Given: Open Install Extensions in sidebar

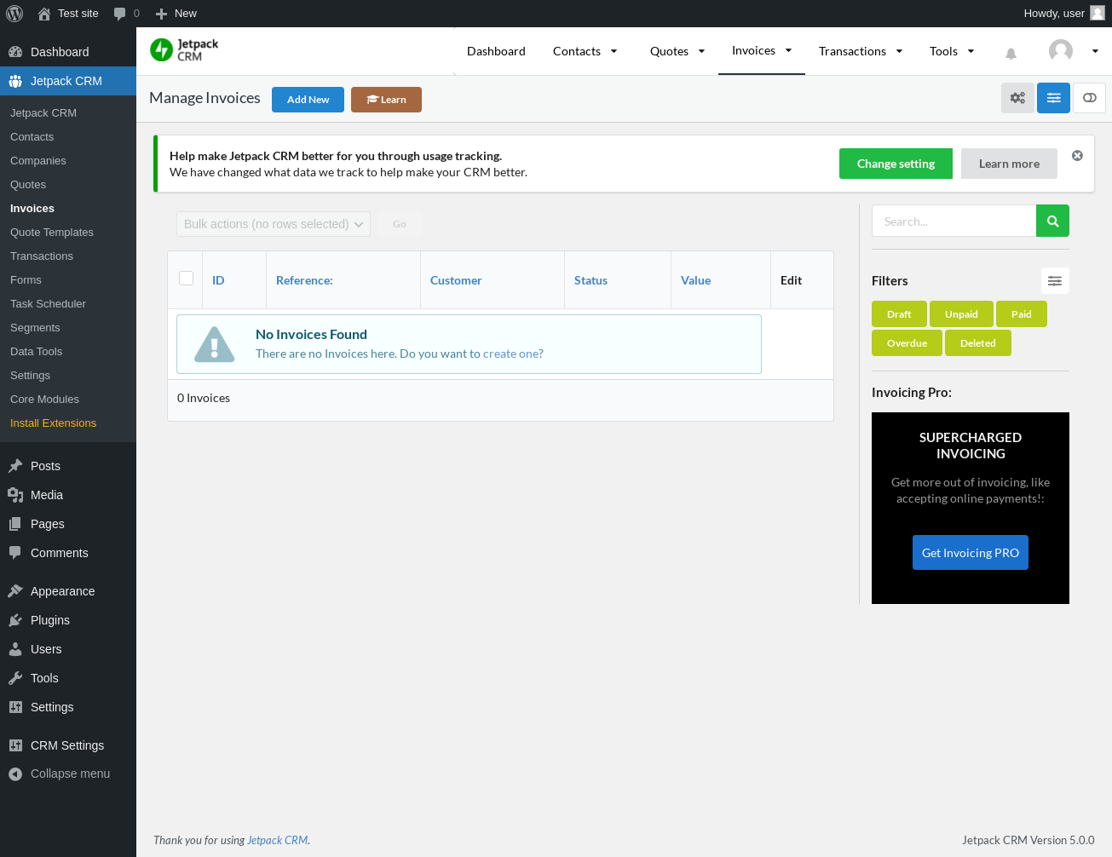Looking at the screenshot, I should (x=53, y=423).
